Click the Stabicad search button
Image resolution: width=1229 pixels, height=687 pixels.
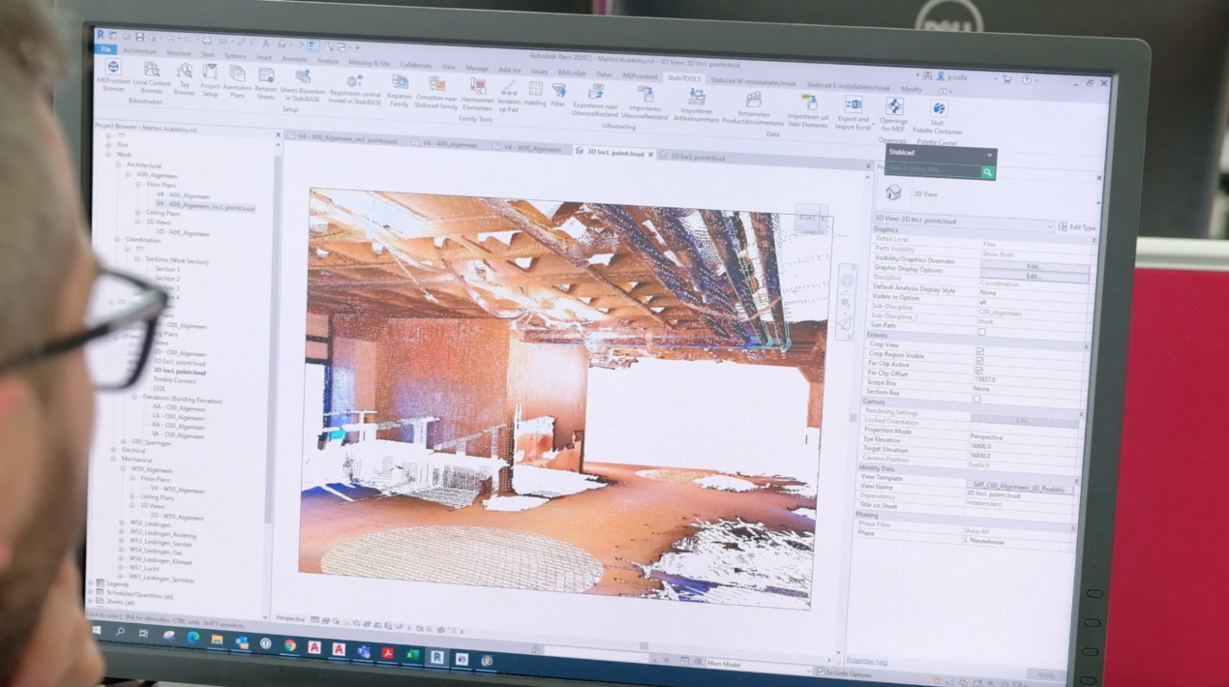click(987, 172)
